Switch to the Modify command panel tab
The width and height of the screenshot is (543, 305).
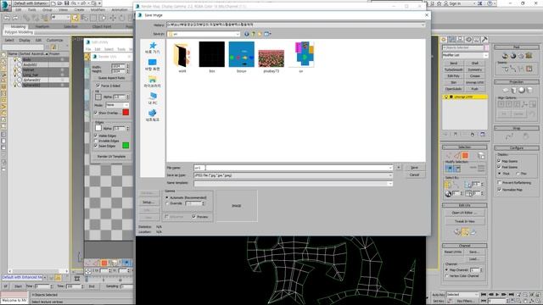[x=452, y=40]
